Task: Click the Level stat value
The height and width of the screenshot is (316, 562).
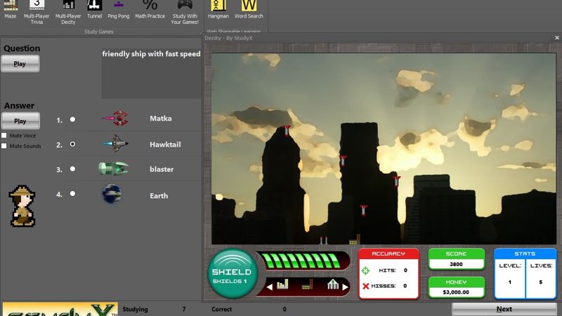Action: (510, 282)
